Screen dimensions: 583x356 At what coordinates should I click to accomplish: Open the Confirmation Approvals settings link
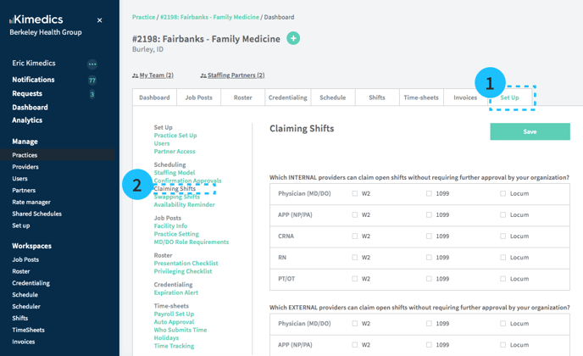[x=187, y=181]
